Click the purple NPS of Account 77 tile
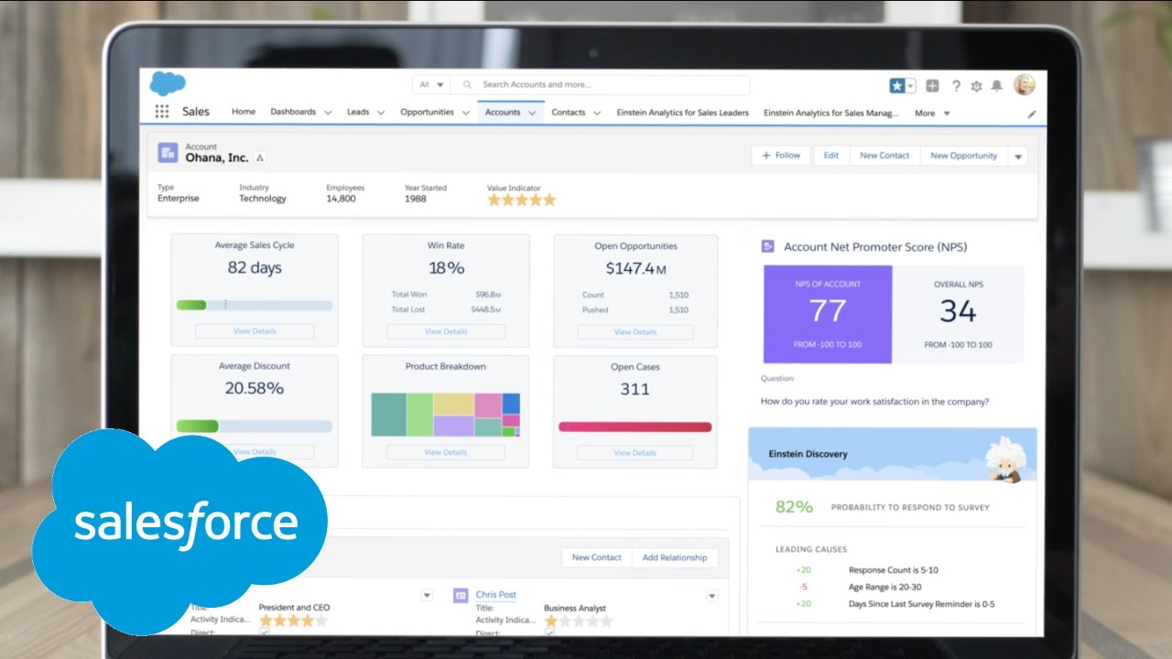This screenshot has width=1172, height=659. (x=828, y=314)
